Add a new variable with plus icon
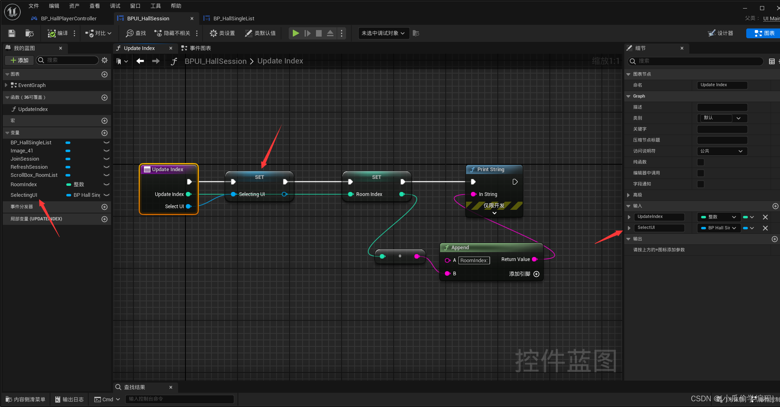 [x=105, y=133]
